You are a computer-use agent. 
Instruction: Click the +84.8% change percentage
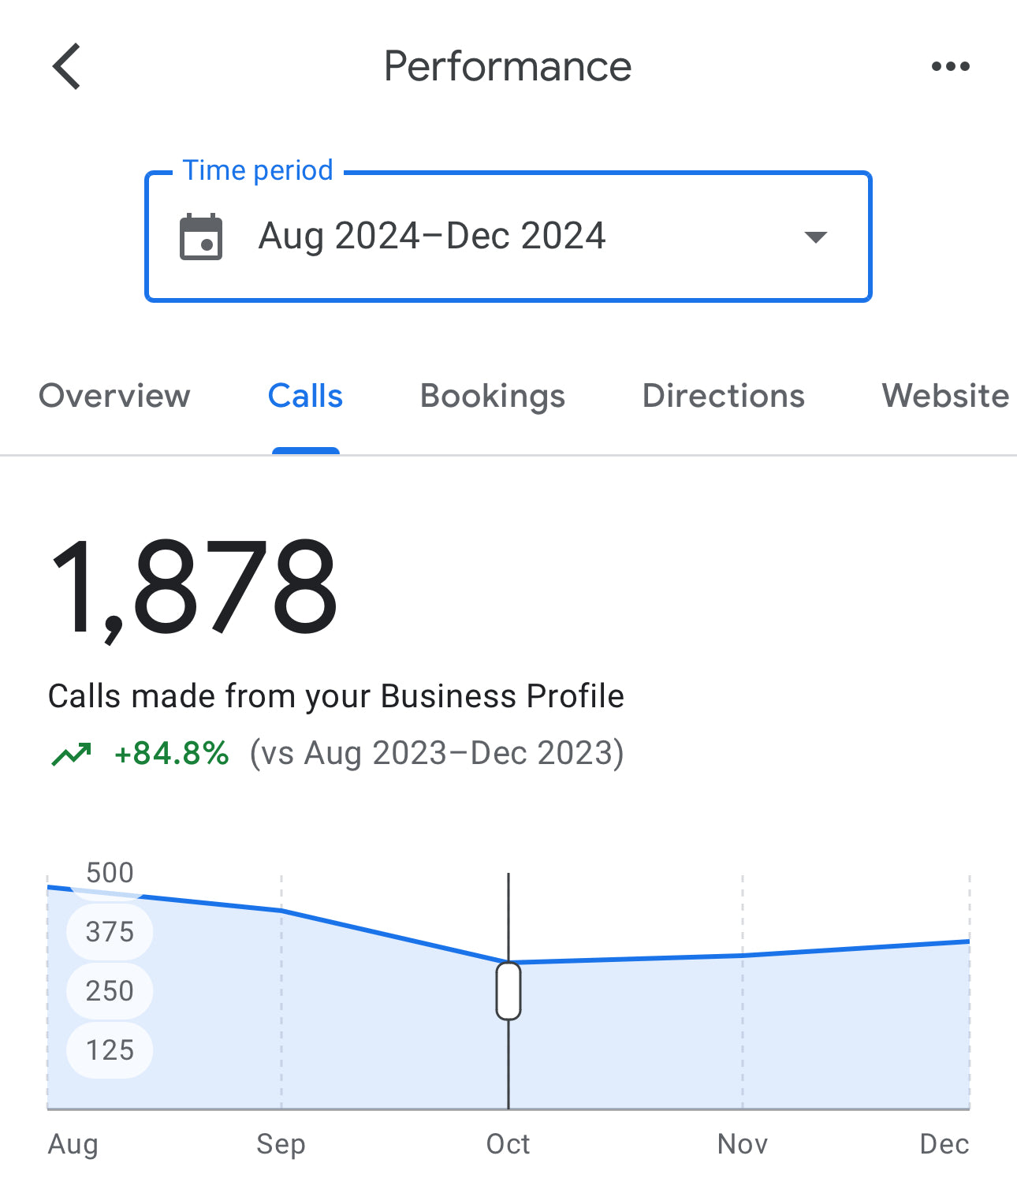(172, 754)
